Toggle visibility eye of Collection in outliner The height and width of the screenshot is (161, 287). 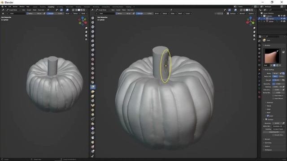(x=282, y=16)
